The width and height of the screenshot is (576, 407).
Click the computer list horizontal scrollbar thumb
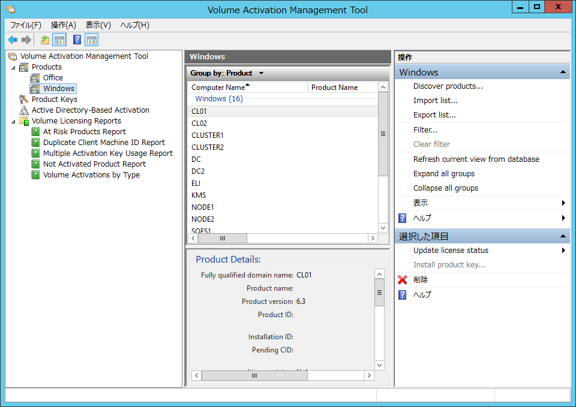coord(222,239)
